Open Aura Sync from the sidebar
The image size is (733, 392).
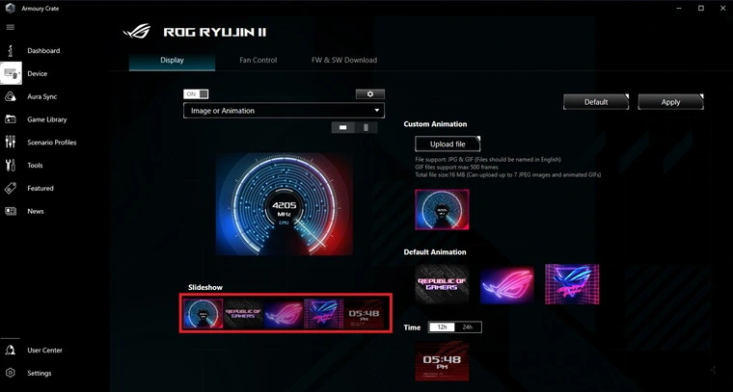[x=11, y=96]
